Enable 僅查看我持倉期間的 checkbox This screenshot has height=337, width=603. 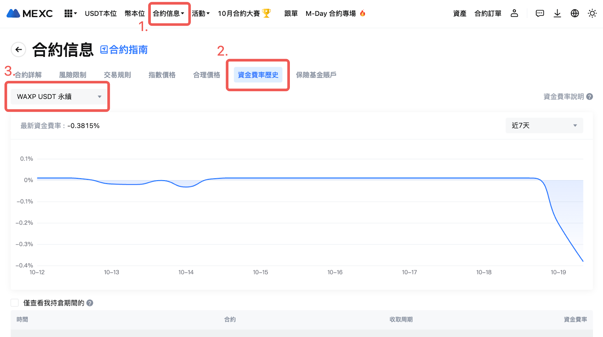tap(15, 303)
